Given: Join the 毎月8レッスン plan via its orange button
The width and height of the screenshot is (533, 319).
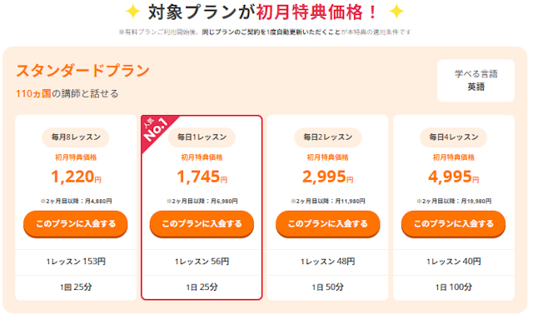Looking at the screenshot, I should (x=76, y=224).
